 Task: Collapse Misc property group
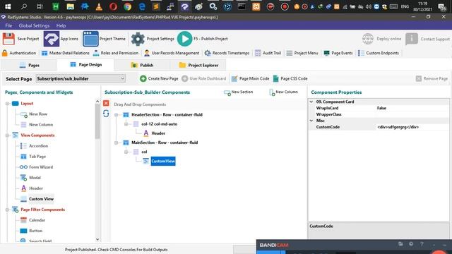[x=311, y=121]
